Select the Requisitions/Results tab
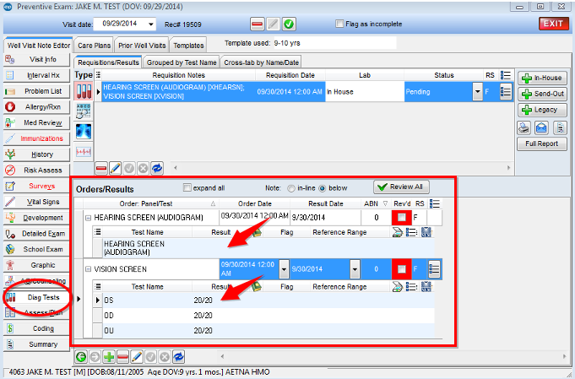 point(108,62)
